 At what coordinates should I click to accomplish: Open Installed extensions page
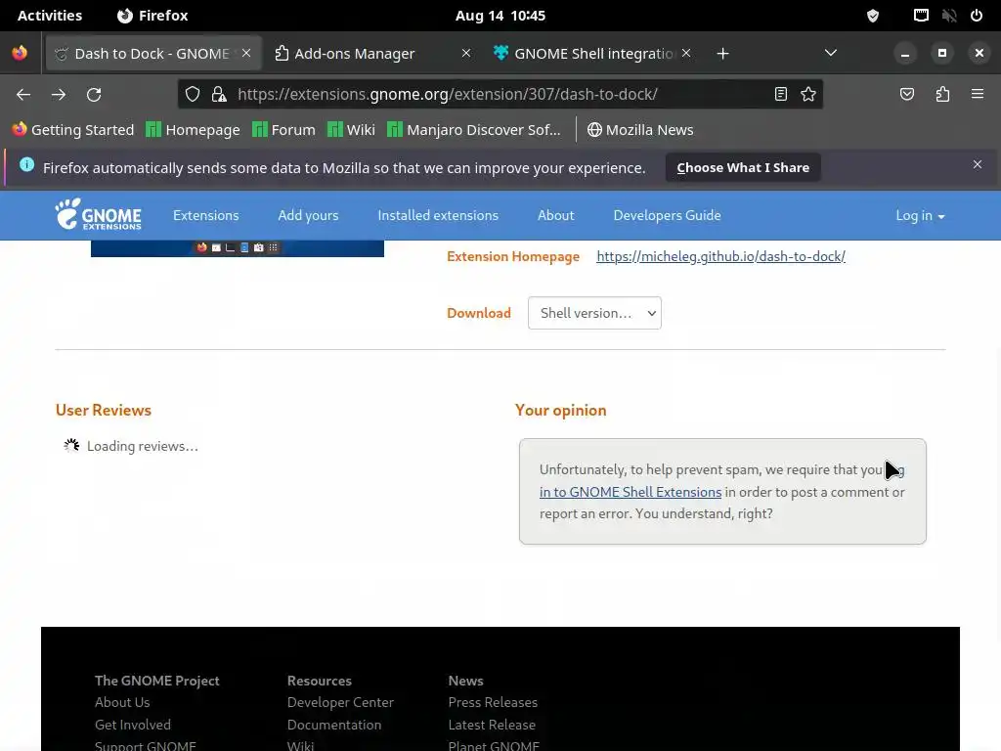438,215
